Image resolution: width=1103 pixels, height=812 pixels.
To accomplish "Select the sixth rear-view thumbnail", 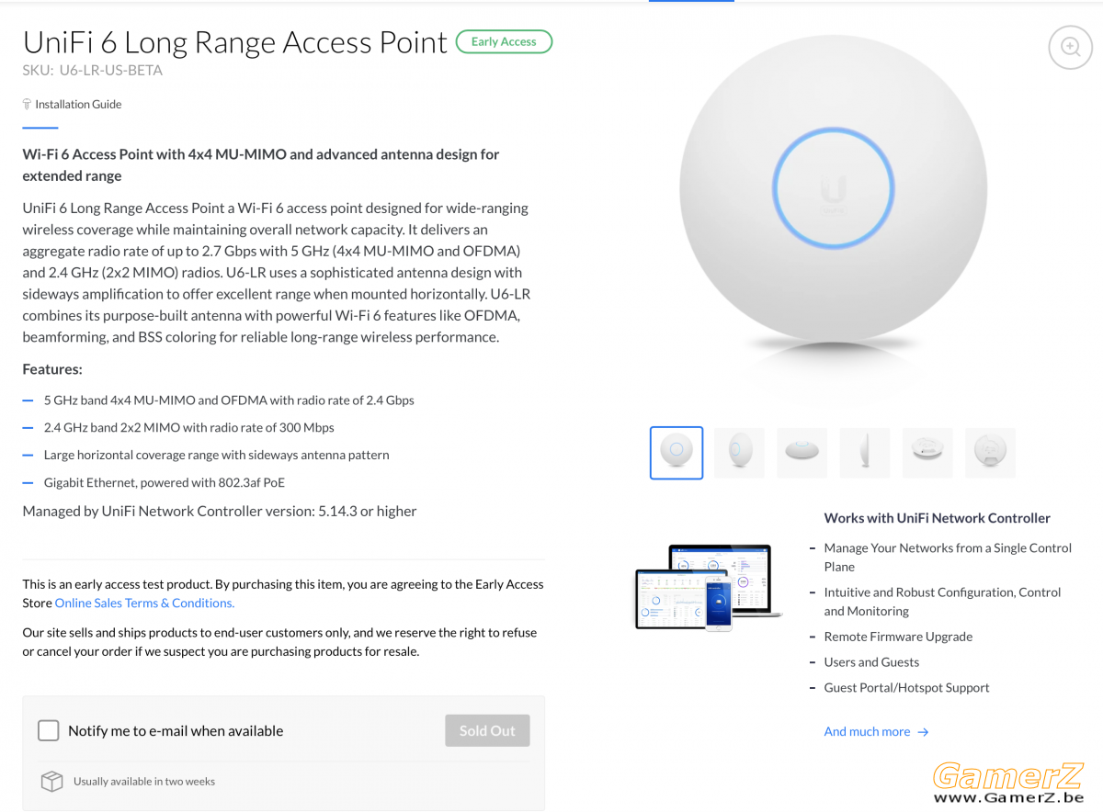I will point(990,453).
